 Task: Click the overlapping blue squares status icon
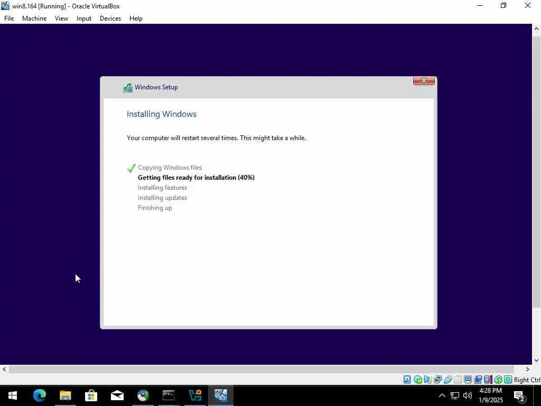click(x=478, y=380)
